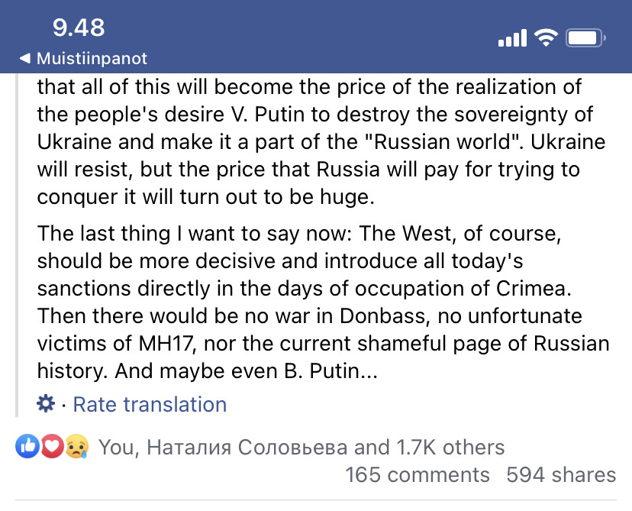Click the Rate translation link
The image size is (632, 511).
[x=150, y=404]
